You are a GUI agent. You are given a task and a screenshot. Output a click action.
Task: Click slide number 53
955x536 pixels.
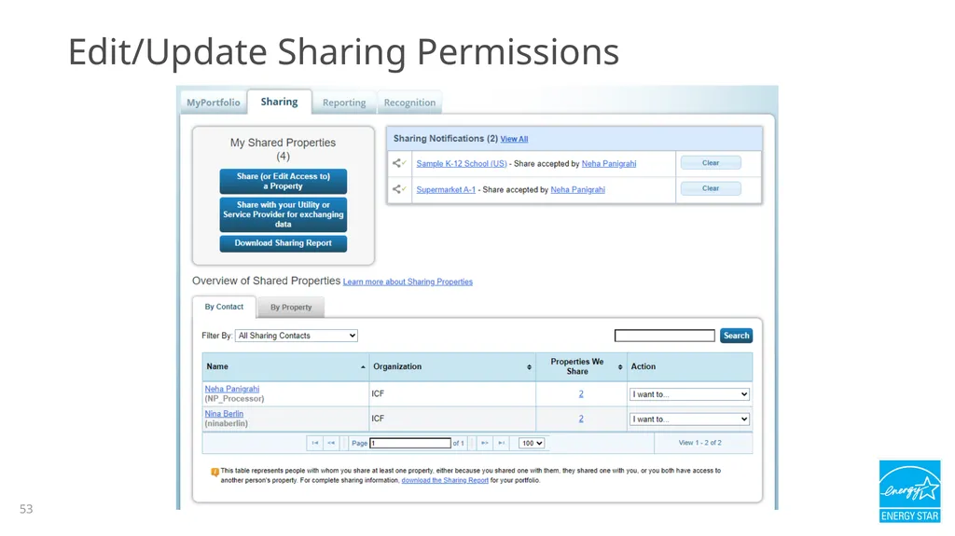coord(26,509)
